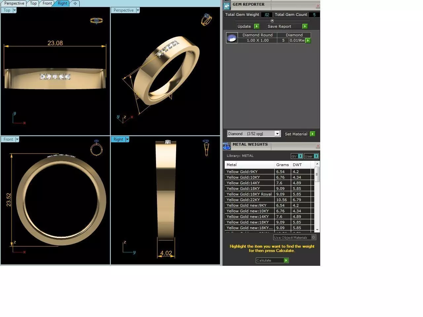Viewport: 423px width, 317px height.
Task: Click the Metal column header
Action: pyautogui.click(x=250, y=165)
